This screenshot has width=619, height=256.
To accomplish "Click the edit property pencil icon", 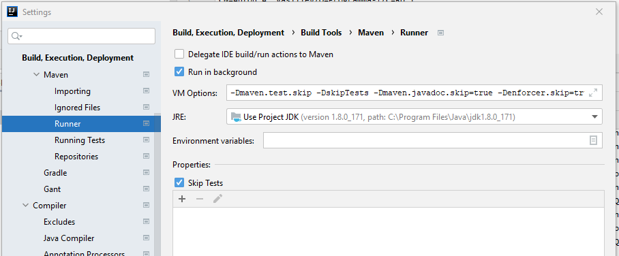I will [x=217, y=199].
